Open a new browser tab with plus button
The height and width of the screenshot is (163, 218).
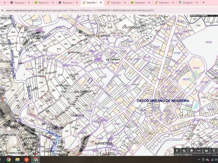[204, 2]
